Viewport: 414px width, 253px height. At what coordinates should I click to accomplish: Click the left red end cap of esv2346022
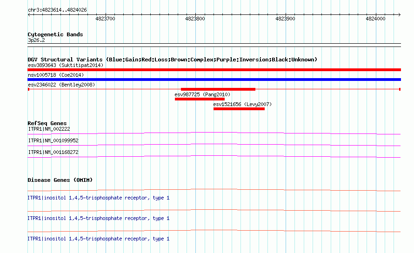pos(28,89)
